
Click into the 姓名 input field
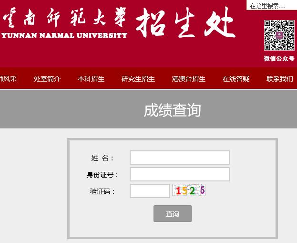[x=180, y=158]
